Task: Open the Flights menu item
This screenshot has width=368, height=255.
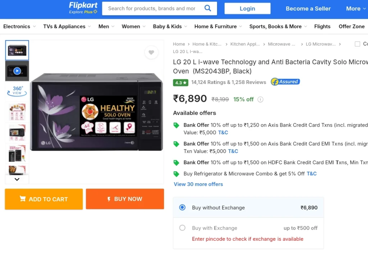Action: click(322, 27)
